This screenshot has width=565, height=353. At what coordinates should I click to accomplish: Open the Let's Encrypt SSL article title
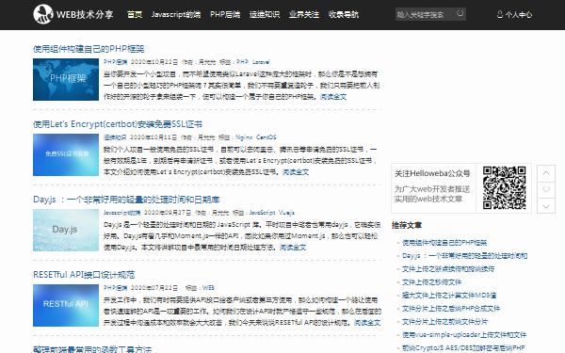point(118,124)
